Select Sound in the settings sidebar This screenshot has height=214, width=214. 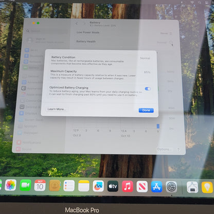tap(24, 149)
